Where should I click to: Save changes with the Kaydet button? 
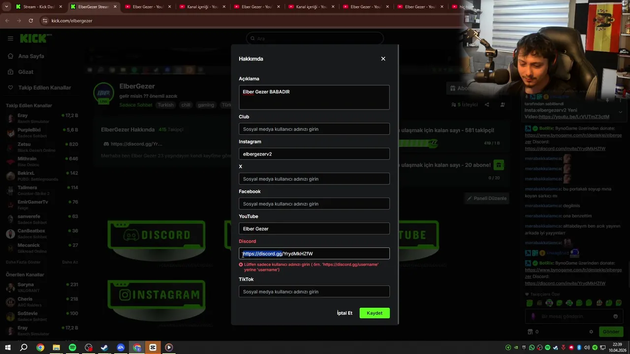pyautogui.click(x=374, y=313)
